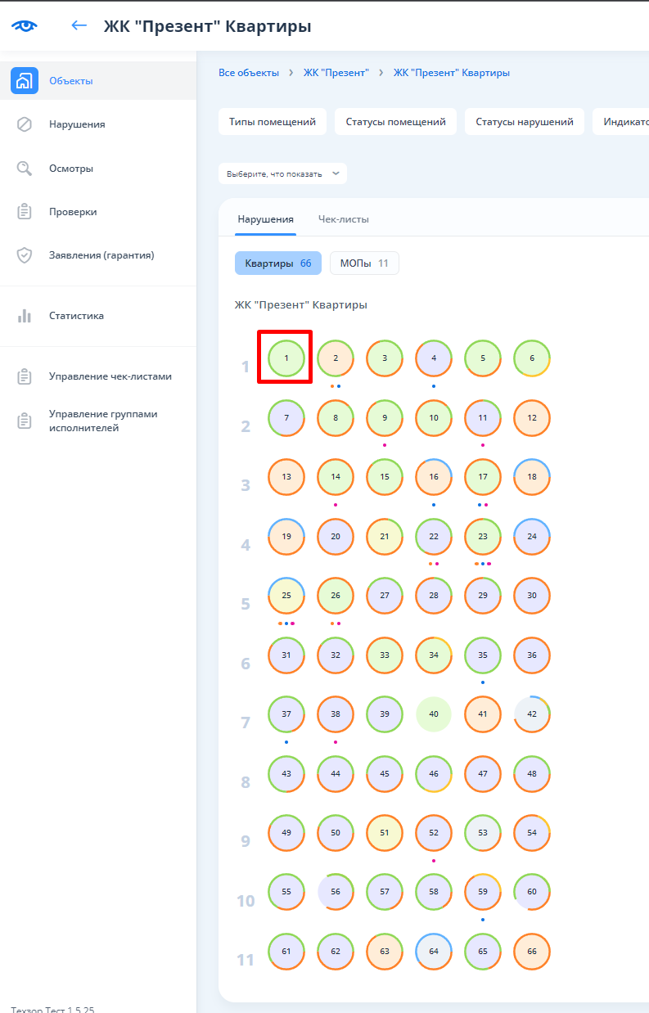Toggle the Квартиры 66 filter chip
This screenshot has width=649, height=1013.
point(277,263)
